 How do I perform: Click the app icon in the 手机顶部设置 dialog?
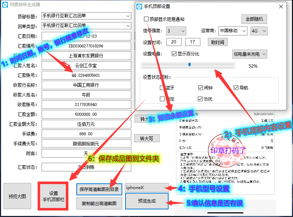pyautogui.click(x=139, y=7)
